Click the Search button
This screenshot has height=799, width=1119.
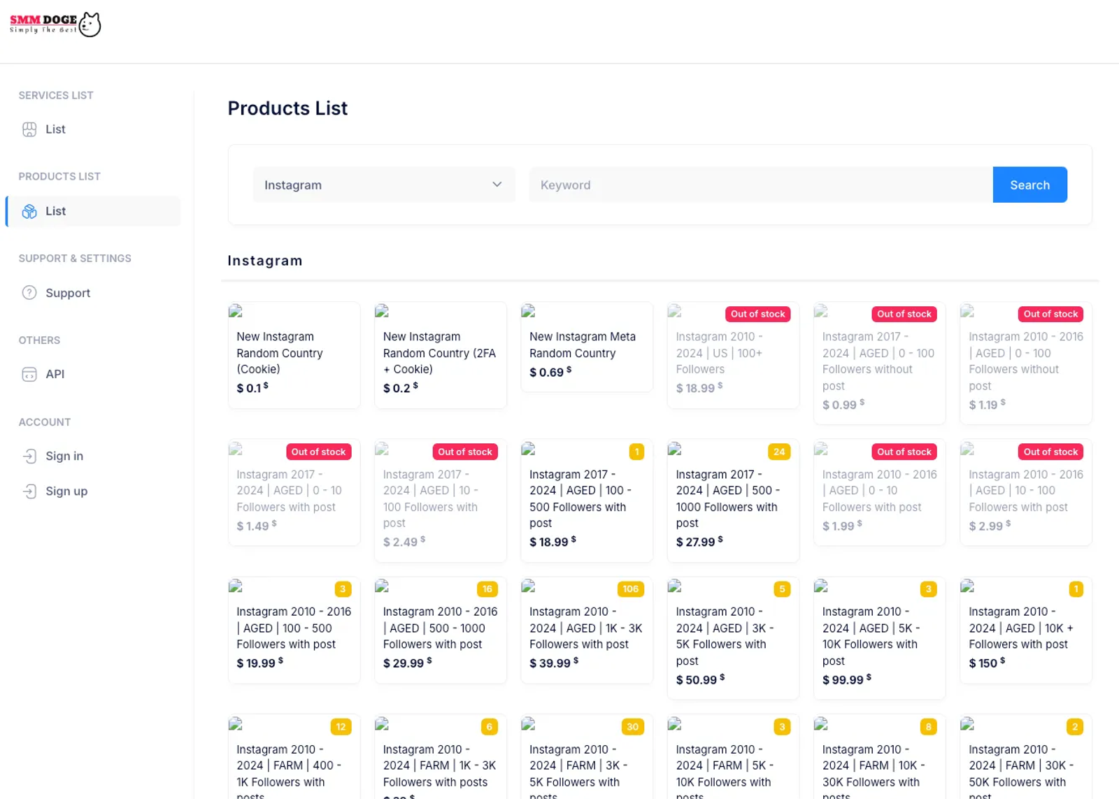1029,185
